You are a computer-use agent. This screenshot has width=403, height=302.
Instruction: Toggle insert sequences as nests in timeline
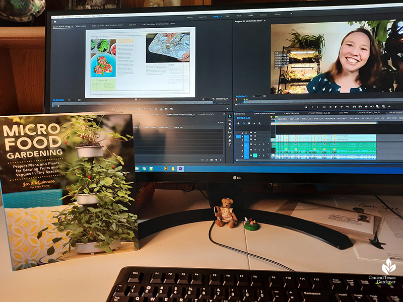tap(238, 123)
